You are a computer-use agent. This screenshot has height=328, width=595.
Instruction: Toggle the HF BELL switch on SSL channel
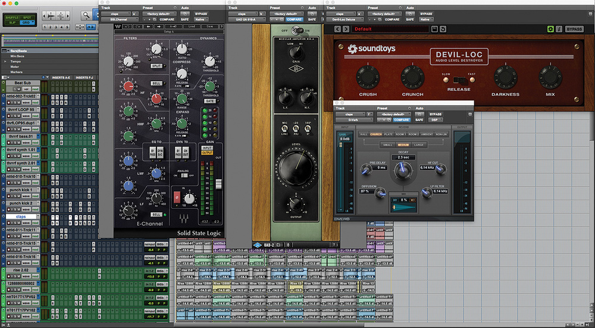[x=156, y=83]
